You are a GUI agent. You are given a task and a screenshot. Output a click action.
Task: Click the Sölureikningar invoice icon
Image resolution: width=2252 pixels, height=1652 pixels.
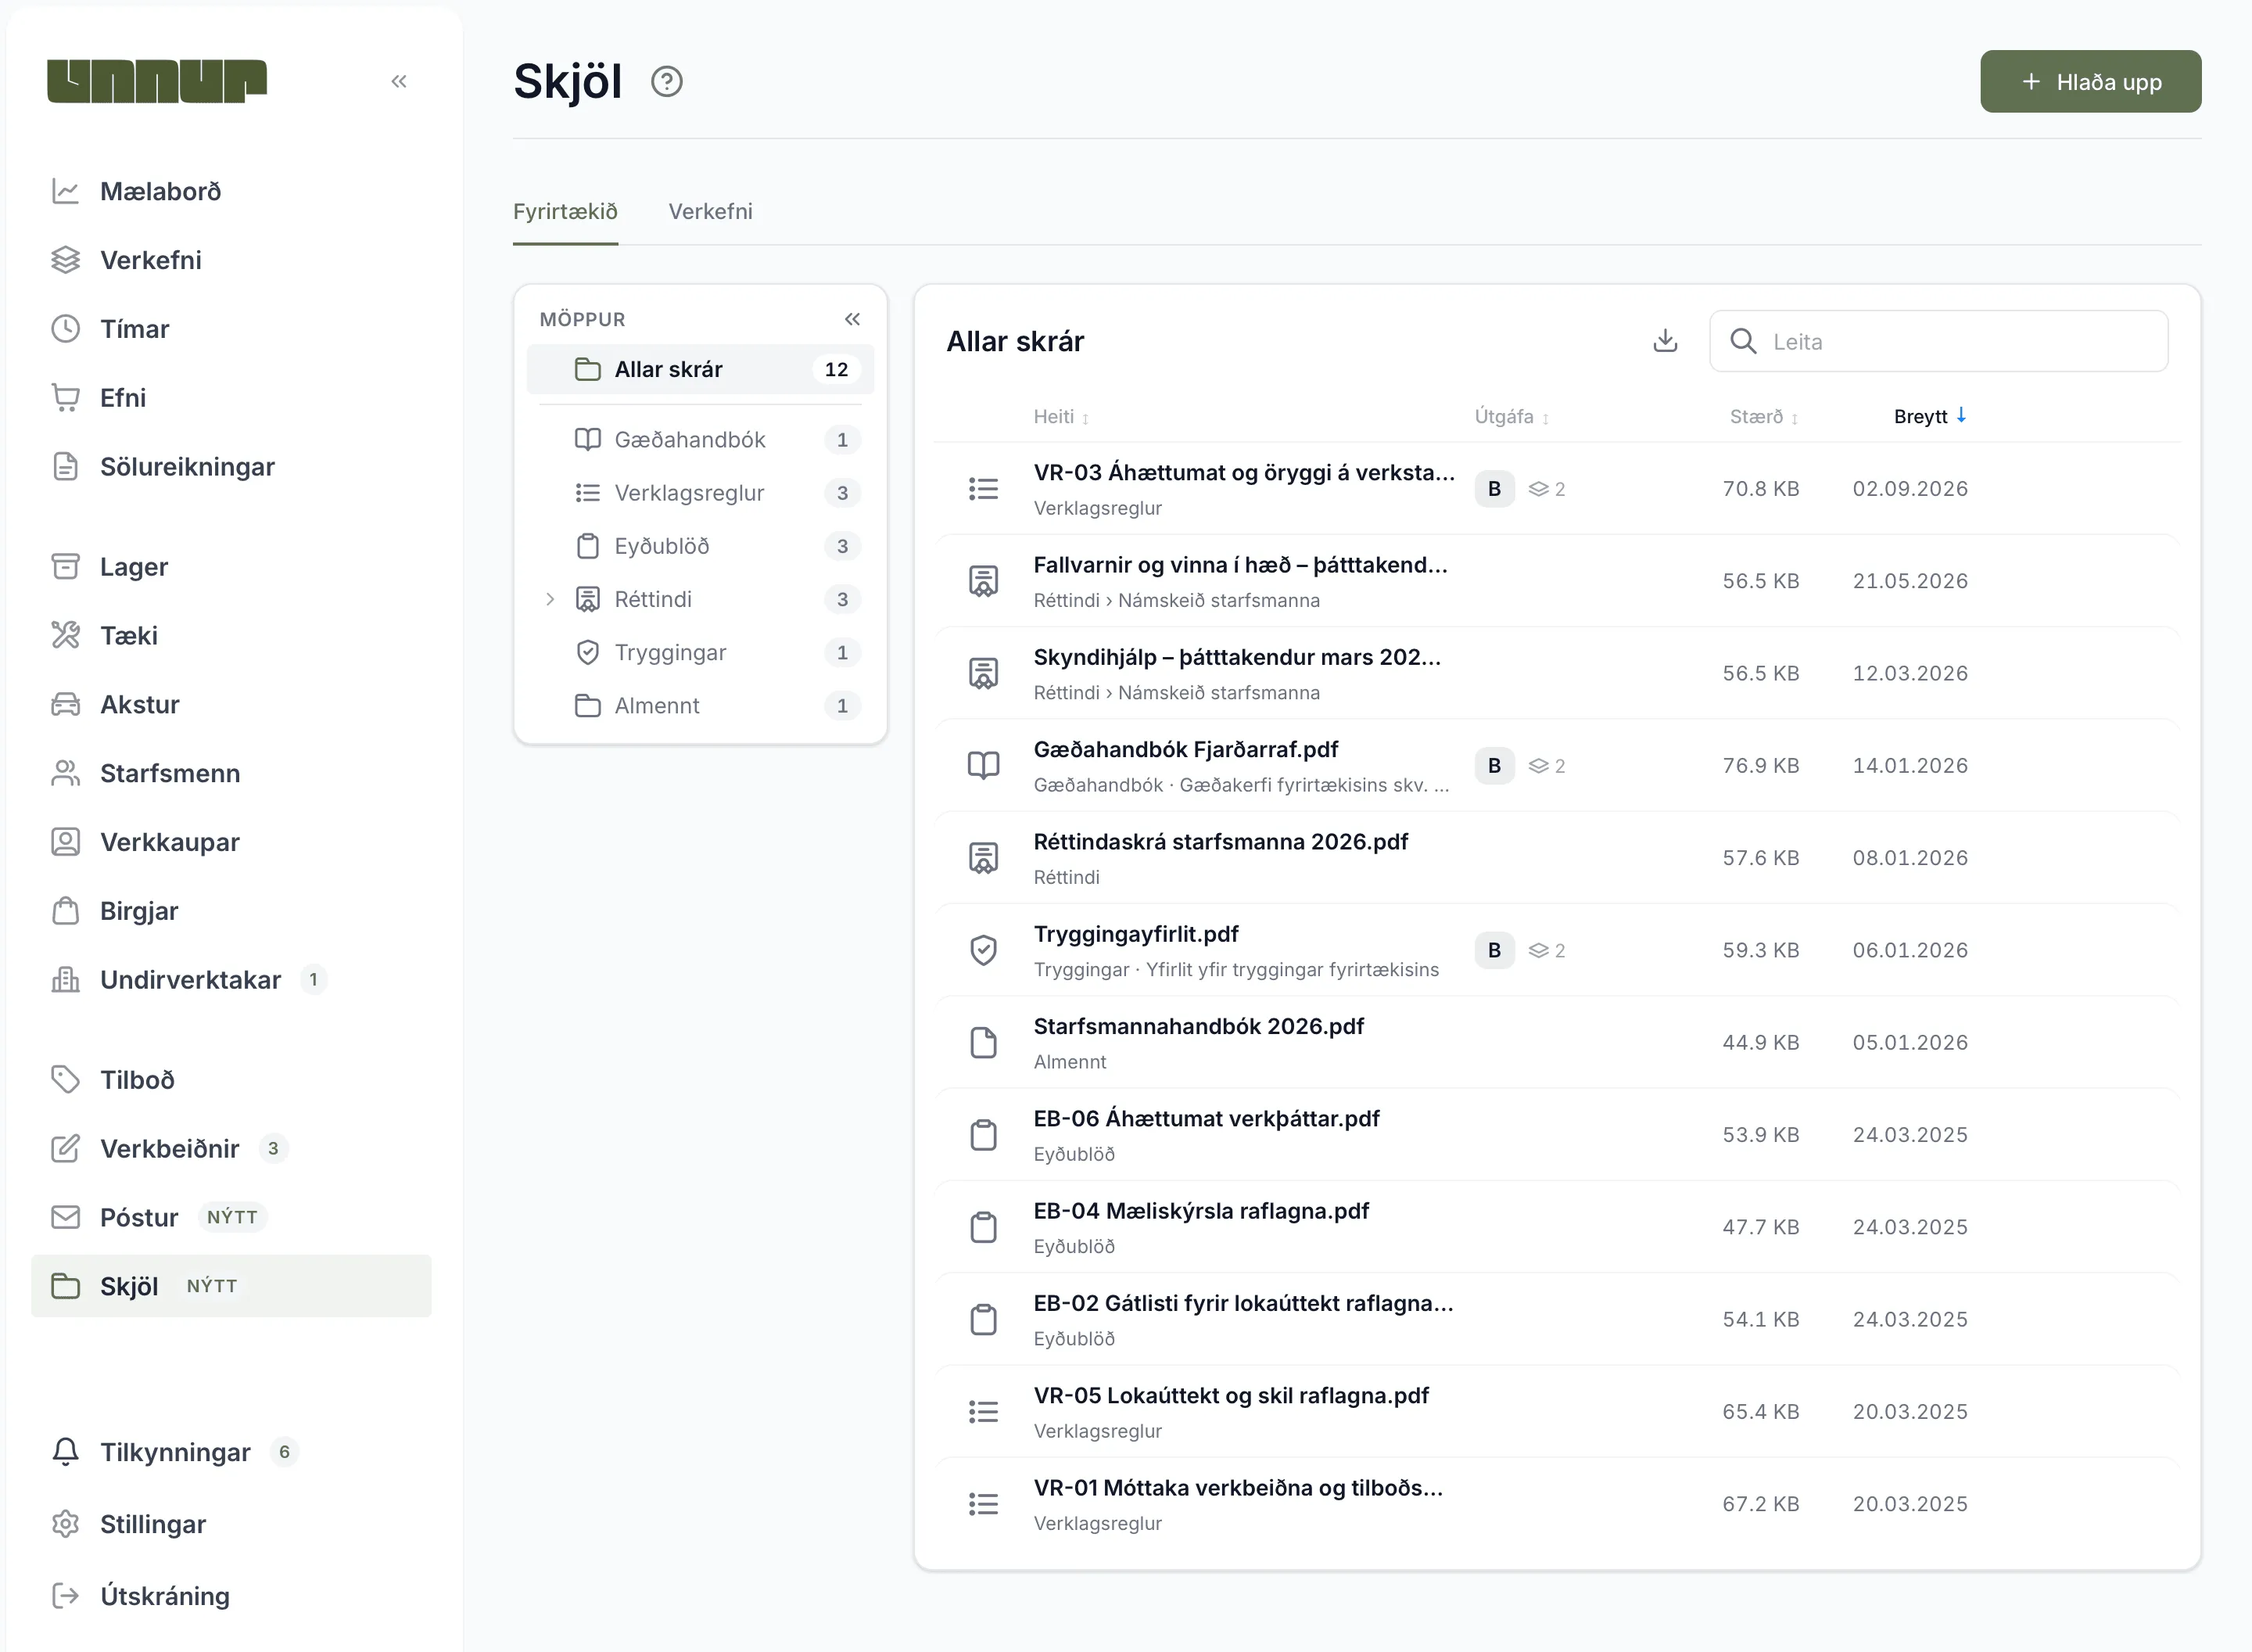click(x=66, y=467)
